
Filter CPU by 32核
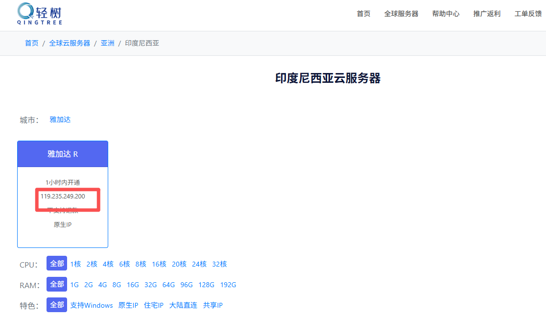pos(219,264)
